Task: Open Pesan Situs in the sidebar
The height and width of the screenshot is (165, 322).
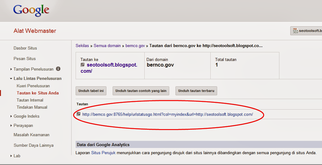Action: tap(25, 59)
